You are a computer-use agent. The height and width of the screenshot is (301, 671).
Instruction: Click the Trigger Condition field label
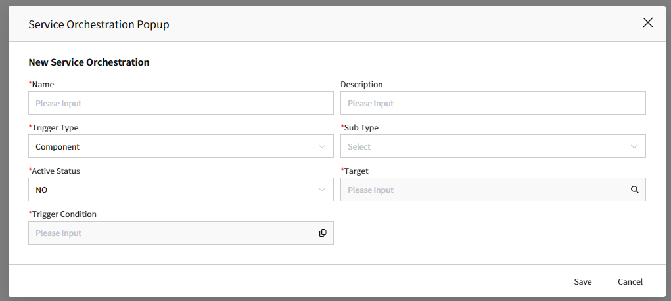click(x=62, y=214)
